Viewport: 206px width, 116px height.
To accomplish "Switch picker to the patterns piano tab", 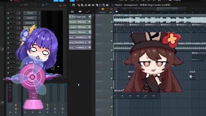I will tap(72, 11).
